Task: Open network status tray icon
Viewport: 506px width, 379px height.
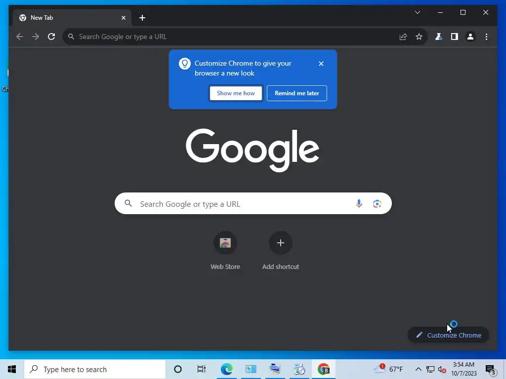Action: [x=430, y=369]
